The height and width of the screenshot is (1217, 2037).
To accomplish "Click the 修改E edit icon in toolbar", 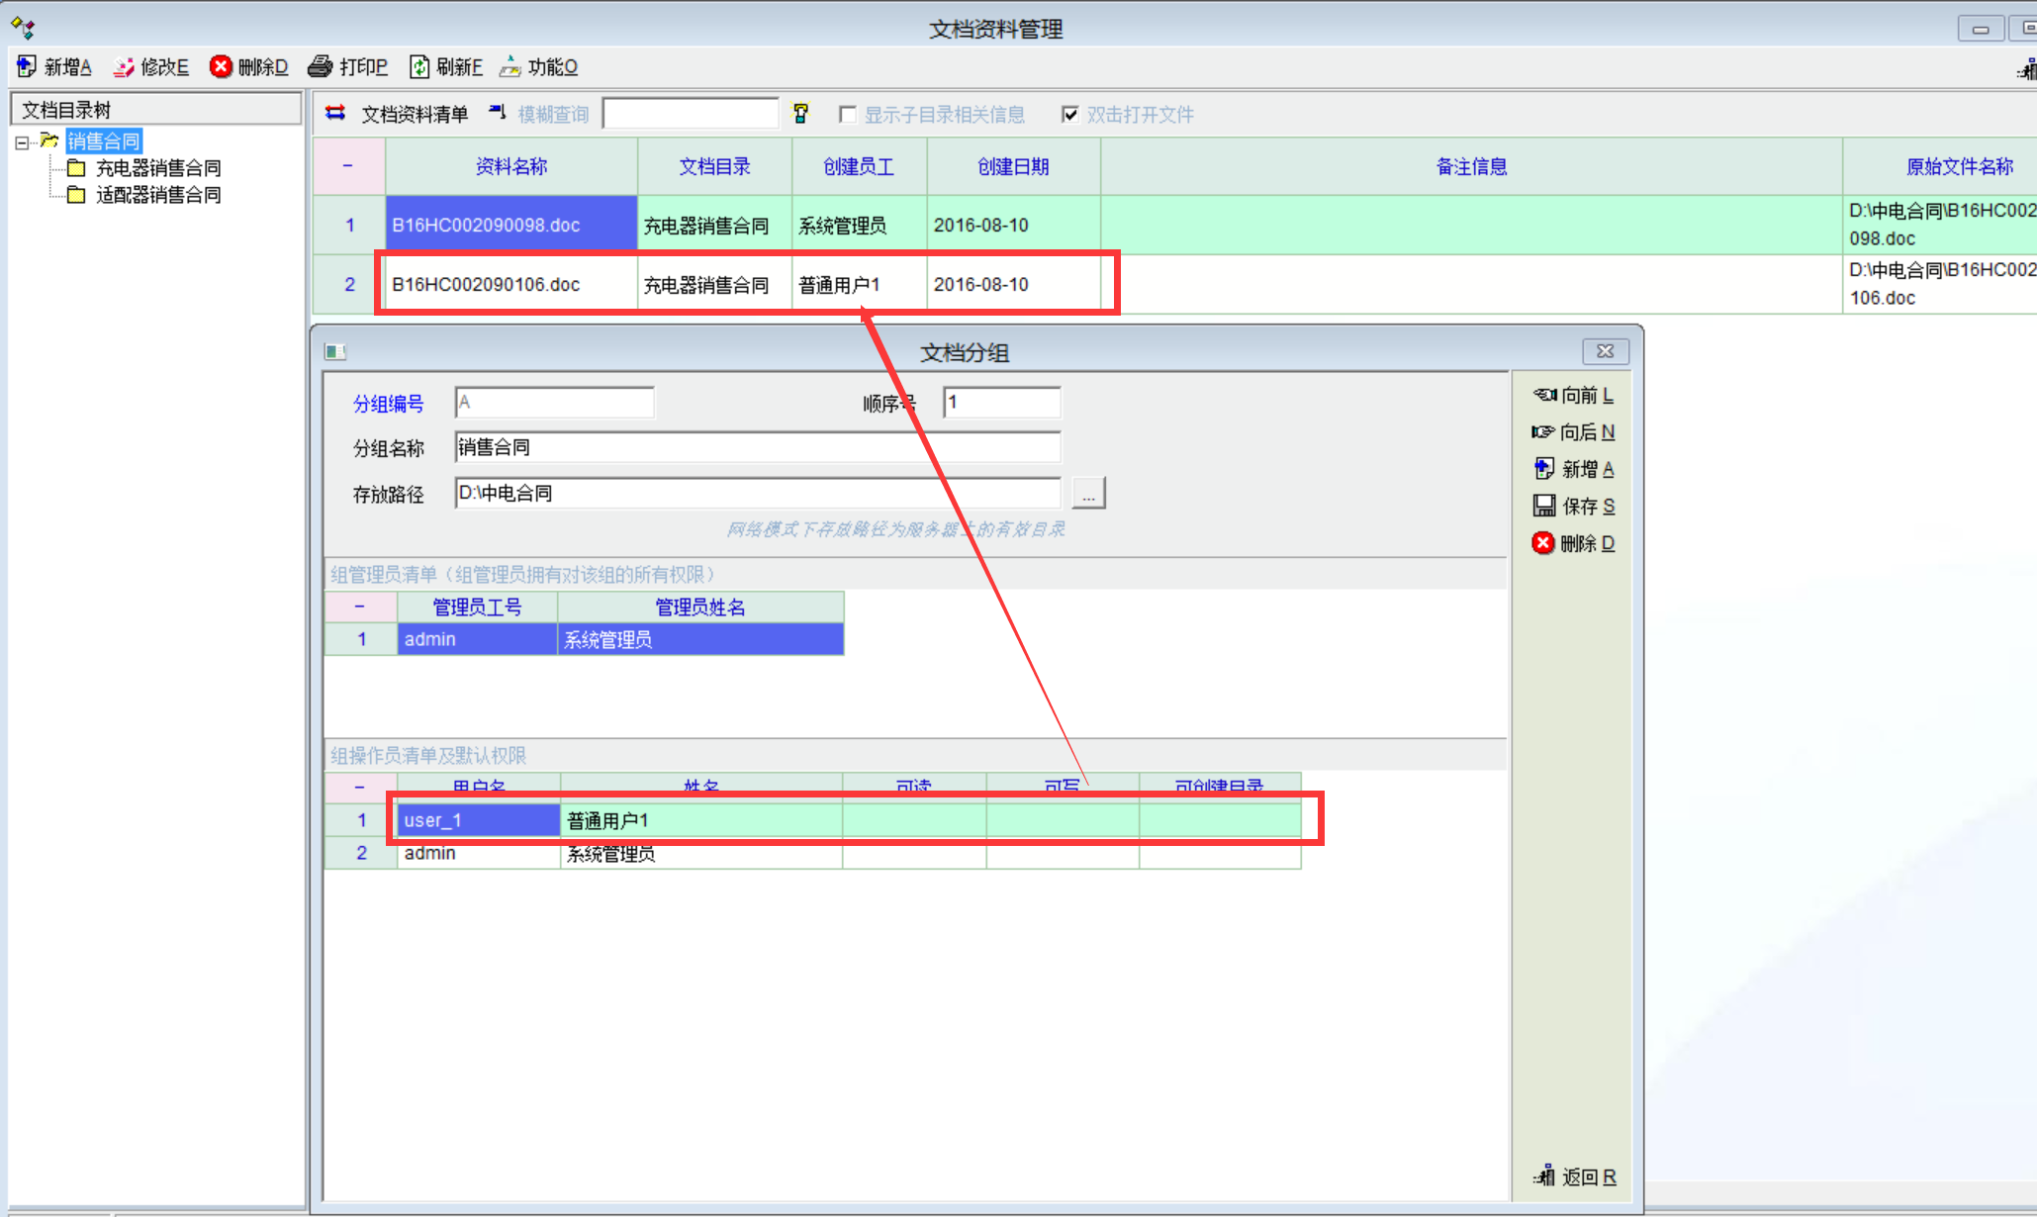I will coord(124,66).
